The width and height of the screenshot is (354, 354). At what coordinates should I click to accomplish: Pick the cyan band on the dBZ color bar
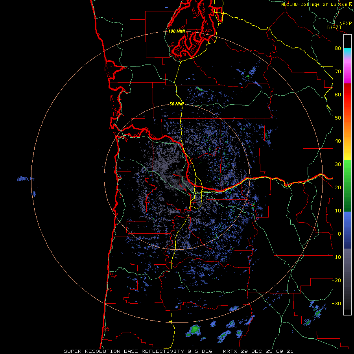[x=347, y=52]
